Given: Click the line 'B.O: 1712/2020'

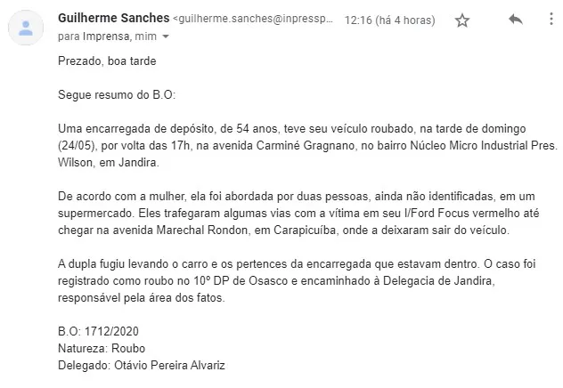Looking at the screenshot, I should tap(98, 331).
